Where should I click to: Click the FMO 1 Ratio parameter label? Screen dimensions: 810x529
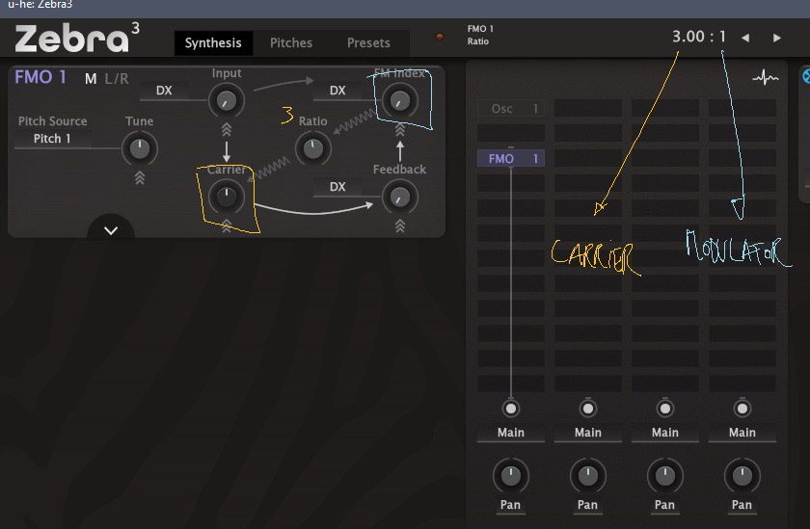[x=480, y=35]
